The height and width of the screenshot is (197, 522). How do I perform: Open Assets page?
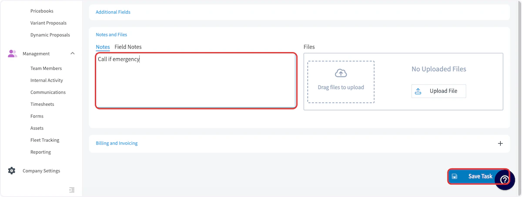click(37, 128)
